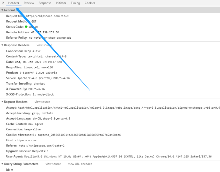Click view URL encoded link
The height and width of the screenshot is (172, 220).
point(80,164)
